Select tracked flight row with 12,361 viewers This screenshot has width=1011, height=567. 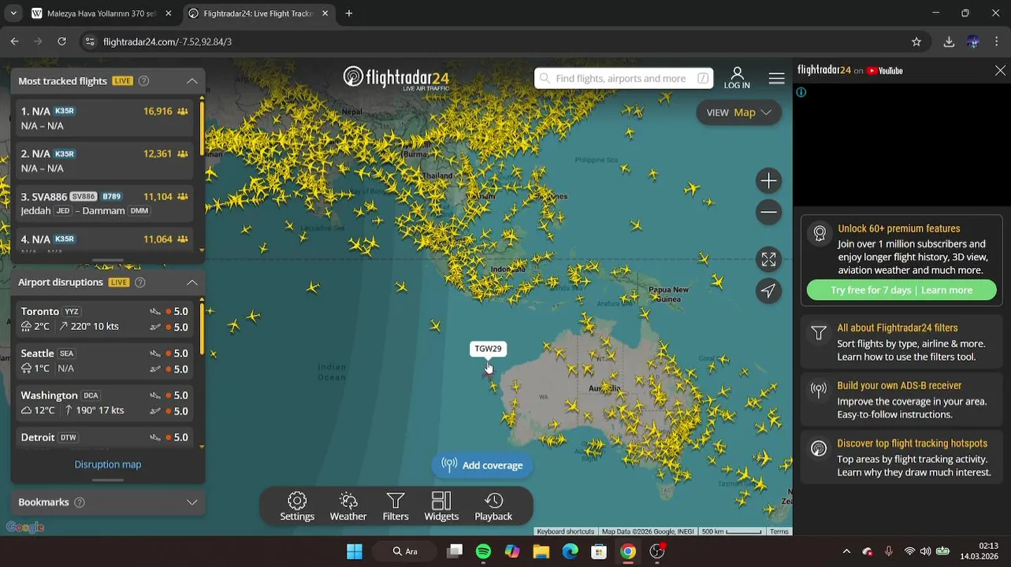point(105,161)
